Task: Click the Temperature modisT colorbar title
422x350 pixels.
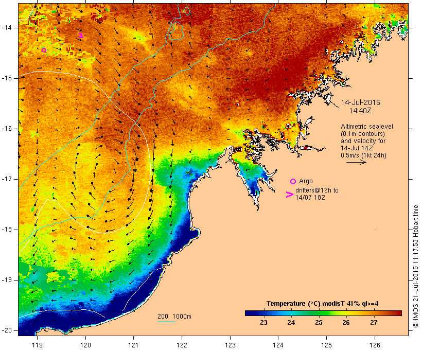Action: click(323, 304)
